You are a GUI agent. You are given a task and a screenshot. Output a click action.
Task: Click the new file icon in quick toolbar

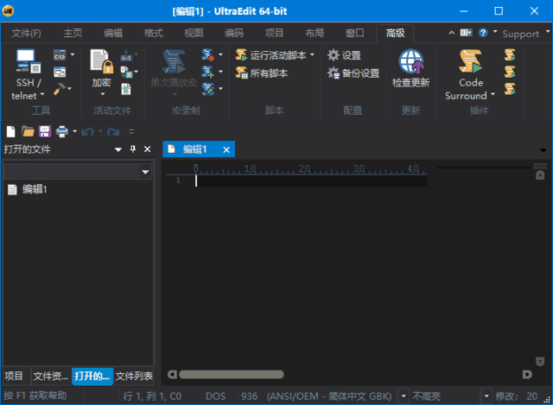point(10,131)
